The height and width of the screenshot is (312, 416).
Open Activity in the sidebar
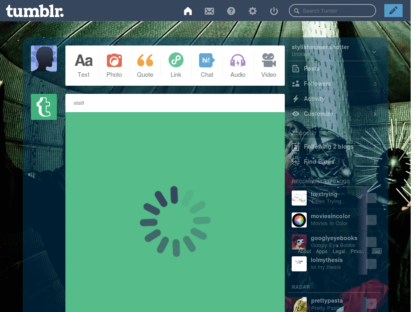(x=334, y=99)
